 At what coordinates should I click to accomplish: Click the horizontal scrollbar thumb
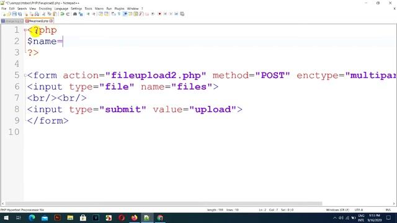coord(164,204)
